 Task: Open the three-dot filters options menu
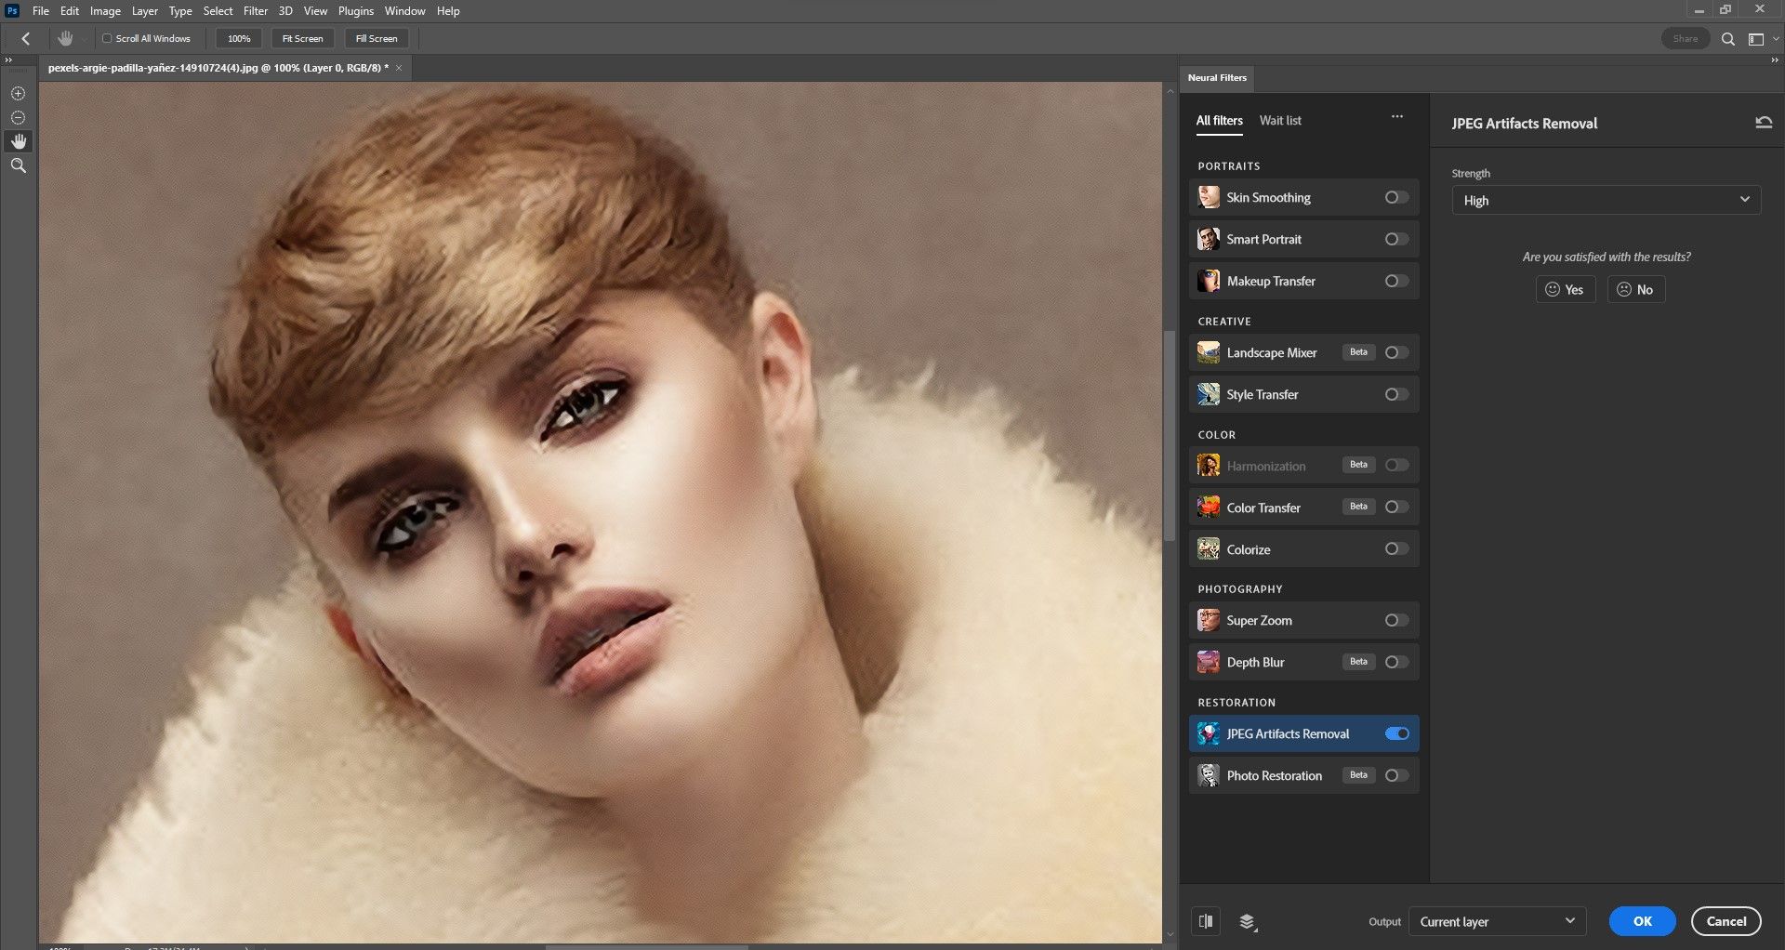[1396, 117]
